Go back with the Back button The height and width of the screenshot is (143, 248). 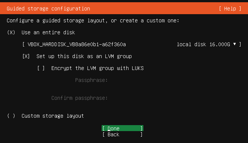[123, 134]
